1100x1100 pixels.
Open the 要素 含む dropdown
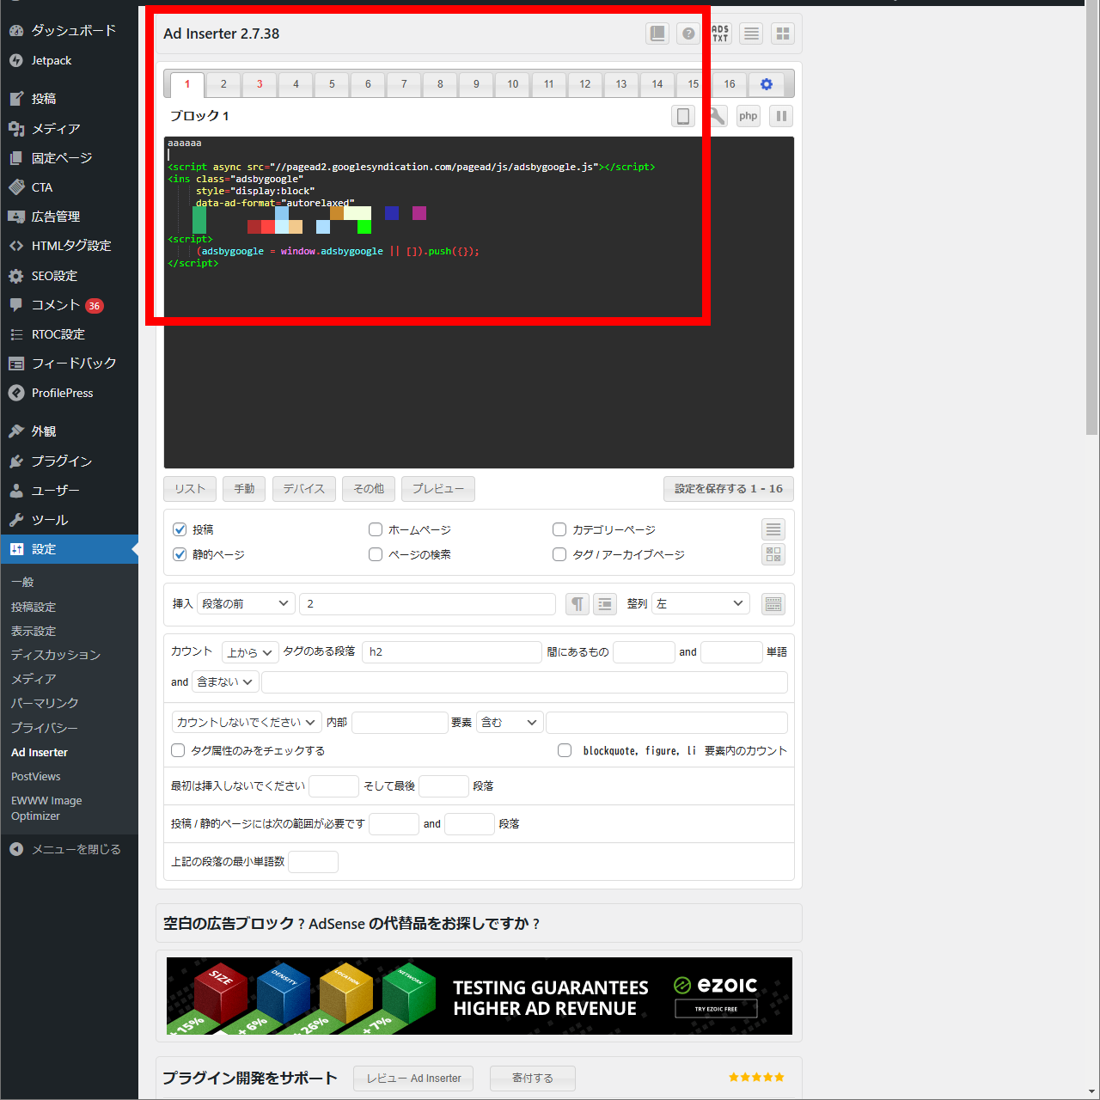510,723
